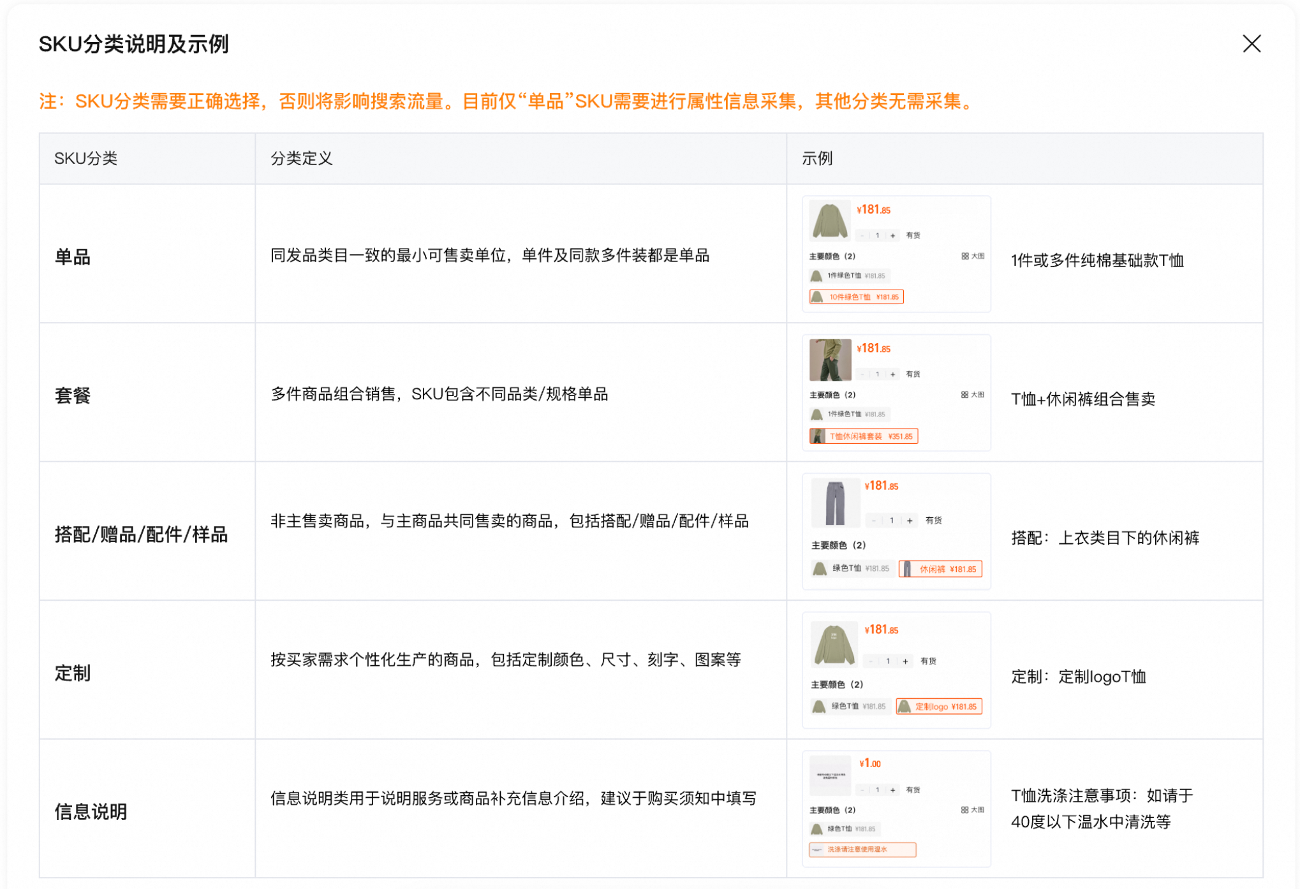
Task: Select the 绿色T恤 option in 信息说明 example
Action: point(845,829)
